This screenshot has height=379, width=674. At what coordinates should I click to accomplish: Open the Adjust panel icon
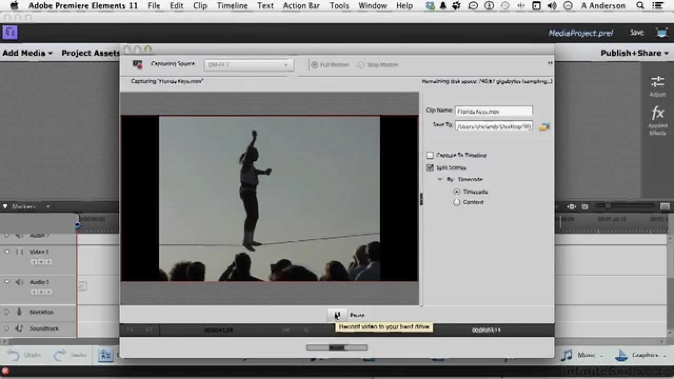(x=658, y=82)
